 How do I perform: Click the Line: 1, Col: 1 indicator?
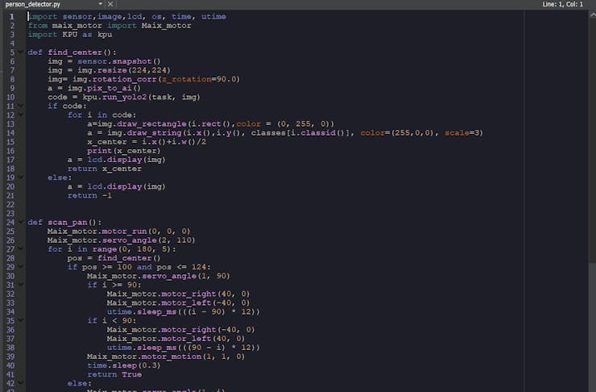click(x=562, y=4)
